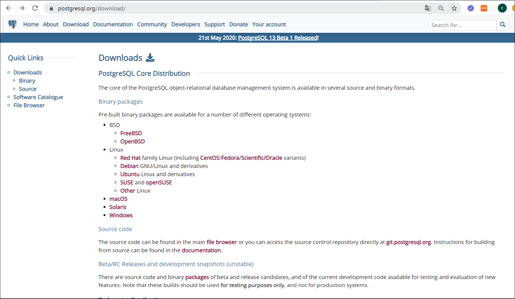Bookmark this page with the star icon
This screenshot has width=515, height=299.
tap(454, 8)
